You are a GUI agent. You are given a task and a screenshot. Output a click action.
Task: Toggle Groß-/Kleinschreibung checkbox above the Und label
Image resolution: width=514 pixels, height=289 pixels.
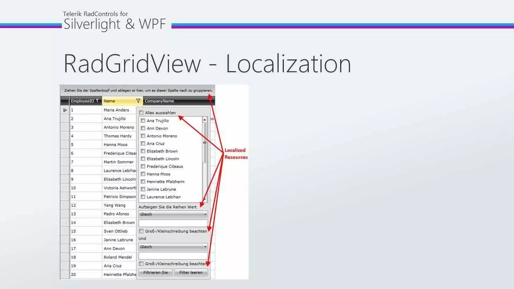(141, 231)
